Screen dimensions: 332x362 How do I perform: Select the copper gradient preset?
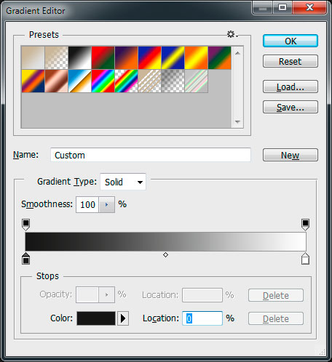tap(57, 81)
